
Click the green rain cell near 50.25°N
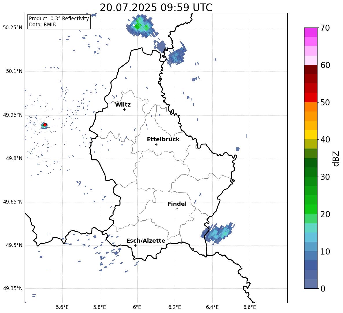click(141, 26)
